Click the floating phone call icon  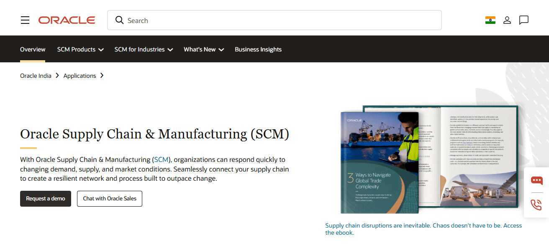536,205
